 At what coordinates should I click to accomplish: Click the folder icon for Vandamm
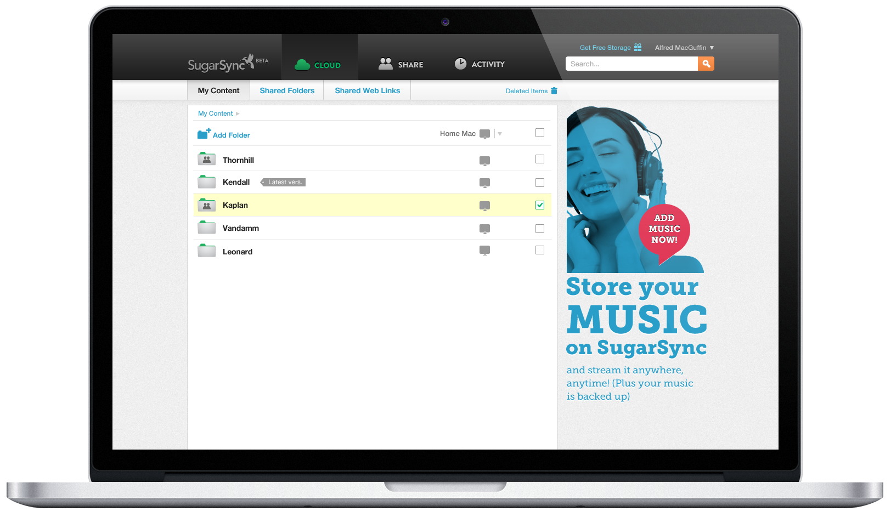click(x=206, y=228)
